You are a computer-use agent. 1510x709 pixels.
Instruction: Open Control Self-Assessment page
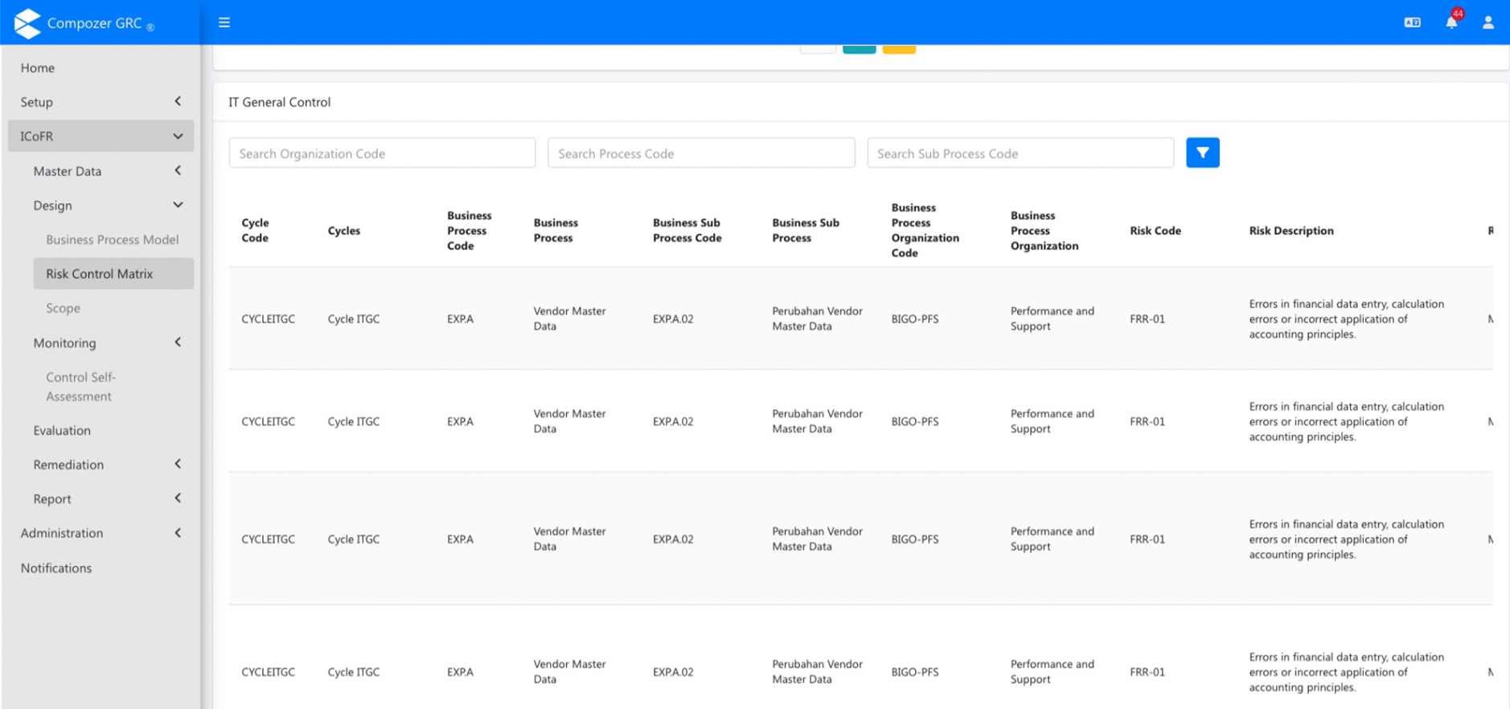click(x=80, y=387)
